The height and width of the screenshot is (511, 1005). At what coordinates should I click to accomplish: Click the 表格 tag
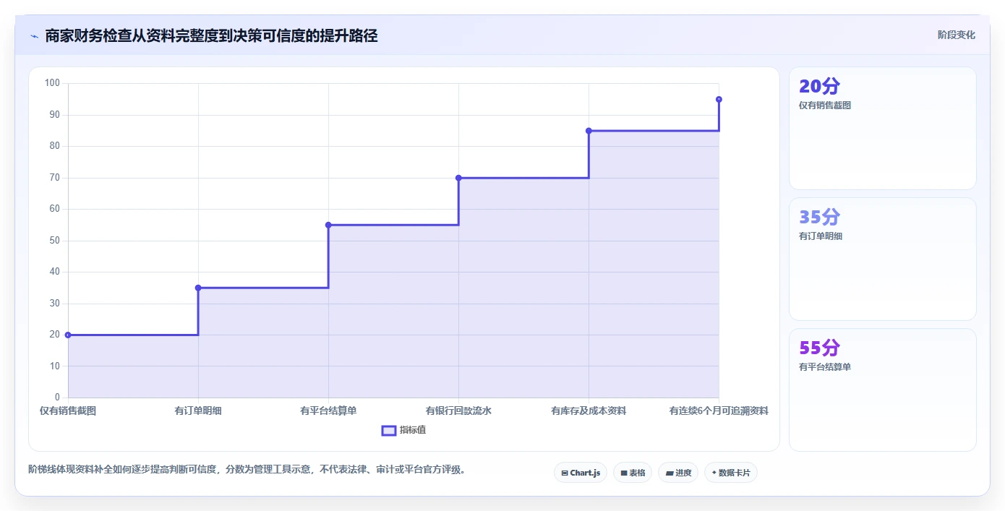[633, 473]
